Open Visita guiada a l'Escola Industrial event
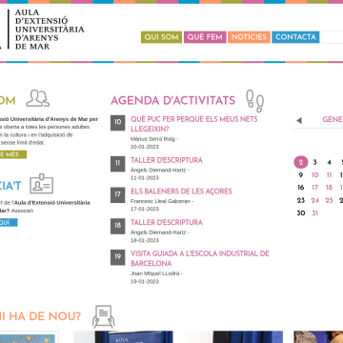This screenshot has height=343, width=343. 200,258
